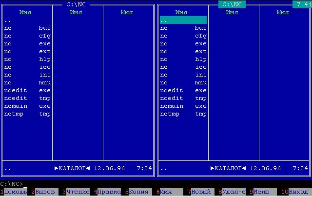The height and width of the screenshot is (197, 312).
Task: Select nc.ext in the right panel
Action: point(183,51)
